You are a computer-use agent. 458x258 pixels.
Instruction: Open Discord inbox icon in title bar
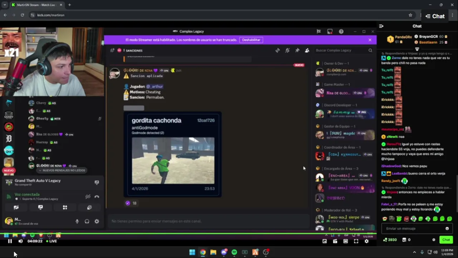[330, 32]
